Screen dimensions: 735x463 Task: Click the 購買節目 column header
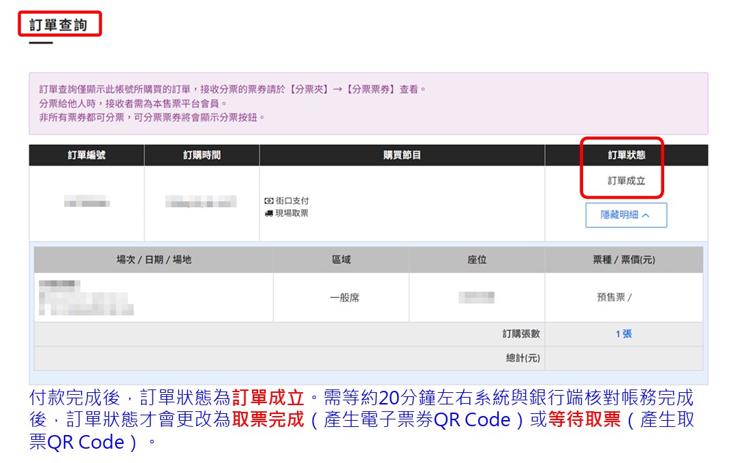(x=402, y=155)
